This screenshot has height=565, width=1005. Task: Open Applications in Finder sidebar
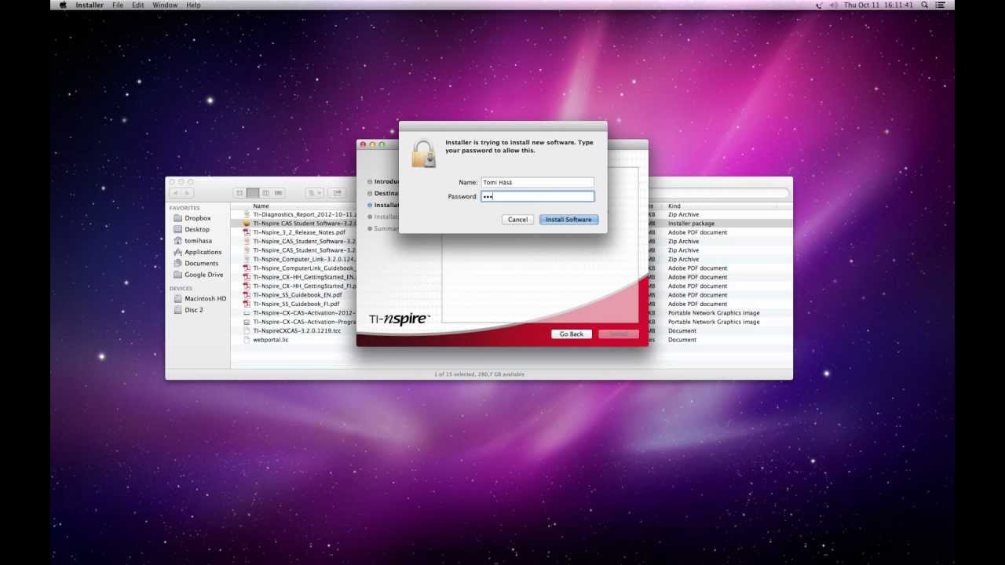pos(197,252)
